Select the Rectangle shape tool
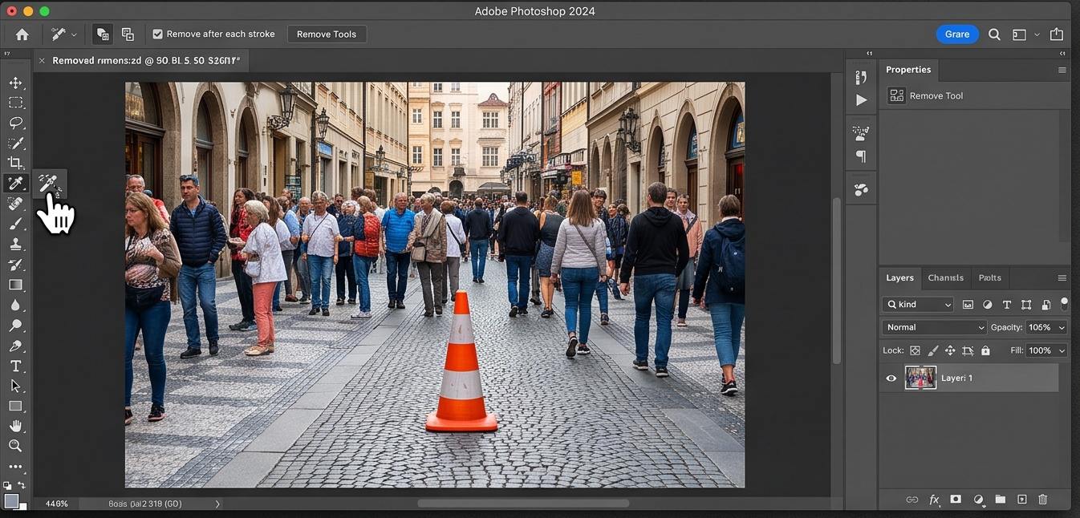The height and width of the screenshot is (518, 1080). point(15,406)
